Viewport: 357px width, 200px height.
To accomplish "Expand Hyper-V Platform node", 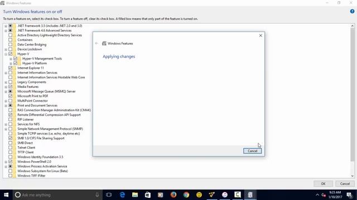I will 11,63.
